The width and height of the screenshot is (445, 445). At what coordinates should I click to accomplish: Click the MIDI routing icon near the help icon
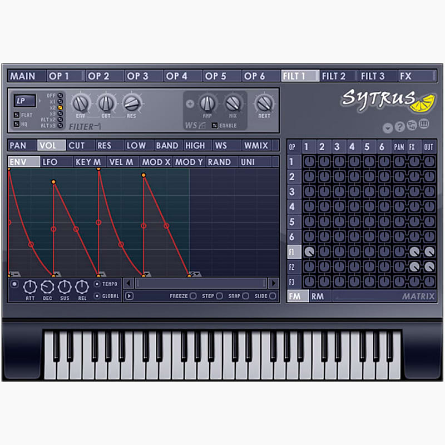coord(413,125)
